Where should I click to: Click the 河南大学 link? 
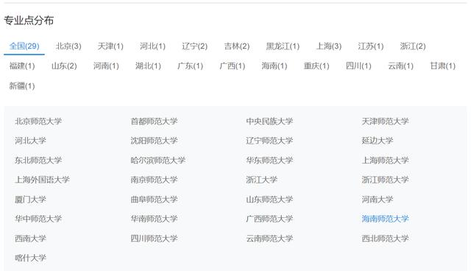378,199
